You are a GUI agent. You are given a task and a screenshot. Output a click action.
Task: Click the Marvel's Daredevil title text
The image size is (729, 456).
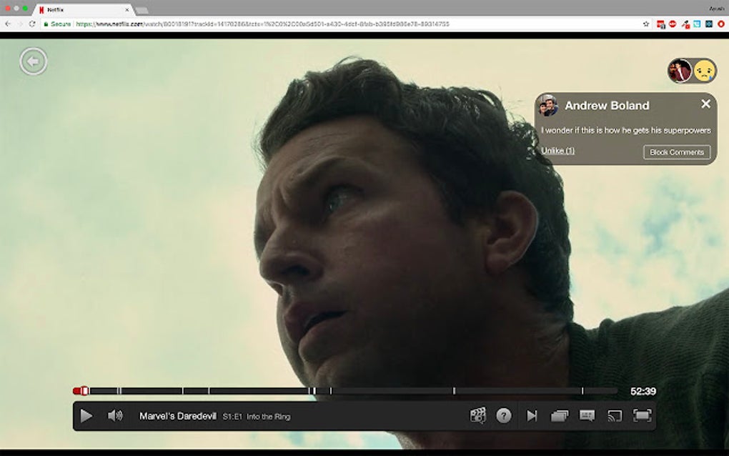177,416
